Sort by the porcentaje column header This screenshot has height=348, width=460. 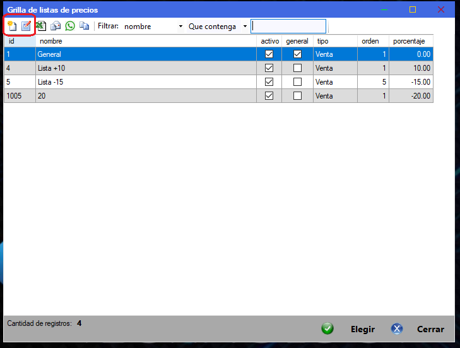click(x=410, y=41)
